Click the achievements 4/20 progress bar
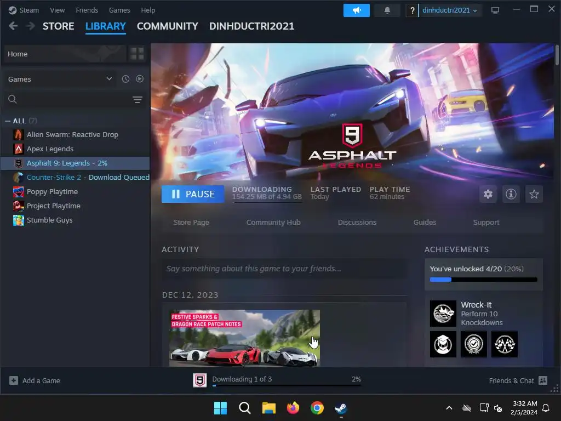561x421 pixels. [483, 280]
